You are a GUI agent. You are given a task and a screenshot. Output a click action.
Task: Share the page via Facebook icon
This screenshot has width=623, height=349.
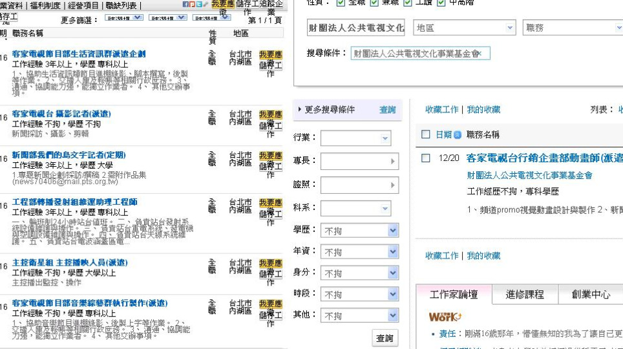click(185, 5)
